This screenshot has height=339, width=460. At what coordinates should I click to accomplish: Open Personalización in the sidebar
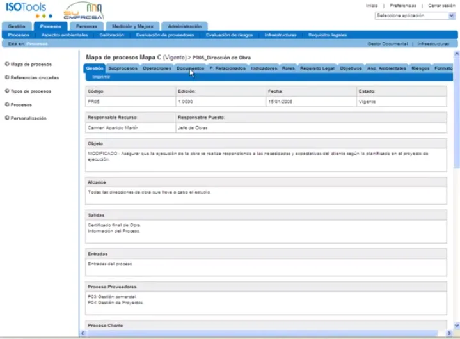(28, 118)
